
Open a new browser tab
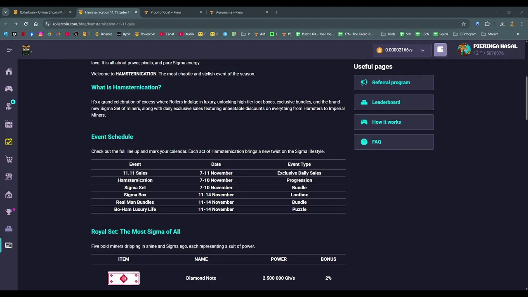tap(276, 12)
